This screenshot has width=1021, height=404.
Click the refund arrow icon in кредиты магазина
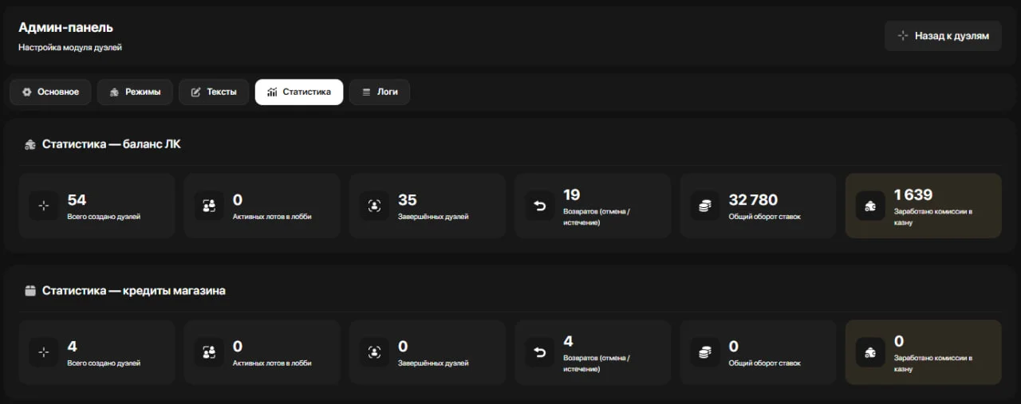click(539, 352)
